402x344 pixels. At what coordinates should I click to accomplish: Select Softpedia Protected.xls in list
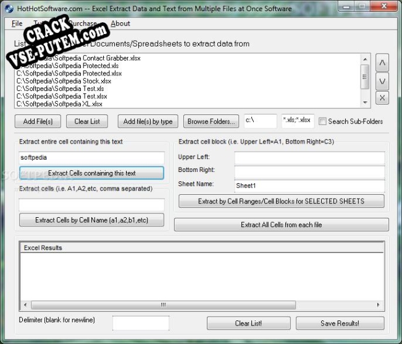click(188, 66)
